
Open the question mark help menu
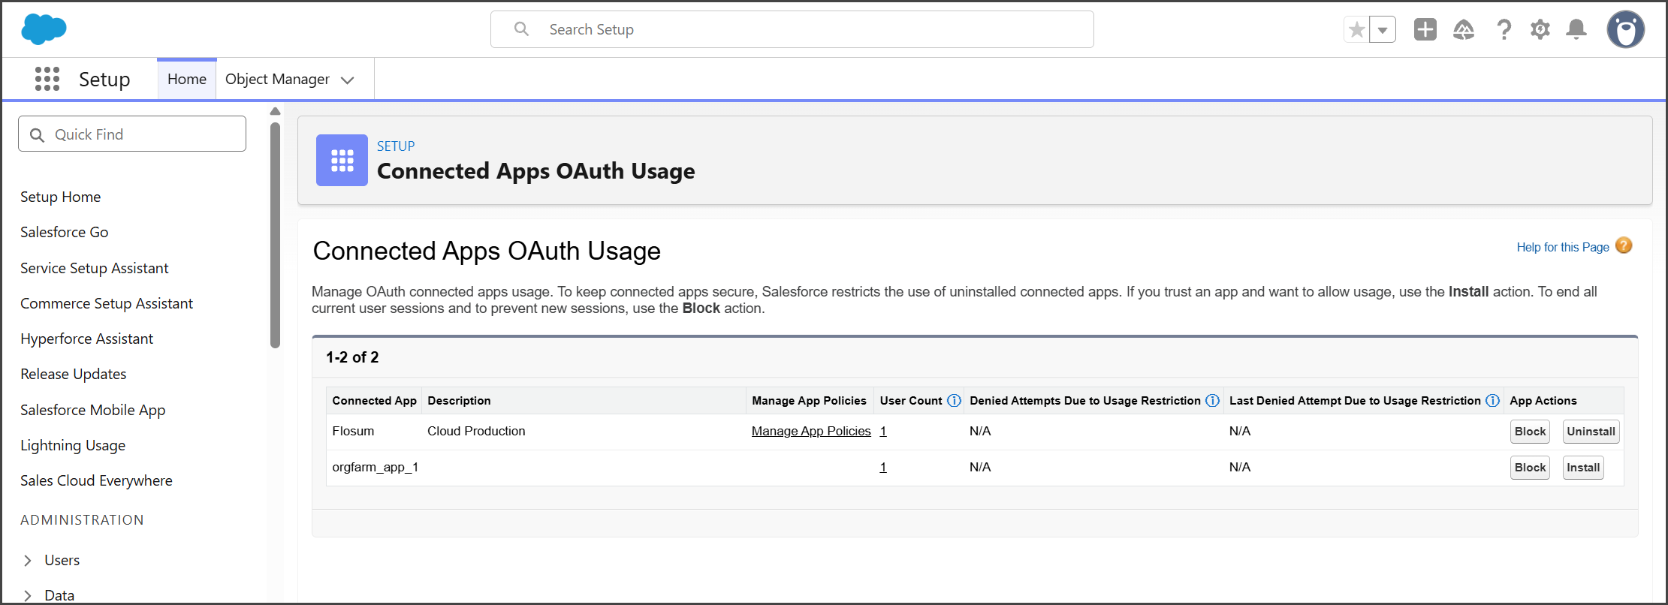click(1504, 29)
